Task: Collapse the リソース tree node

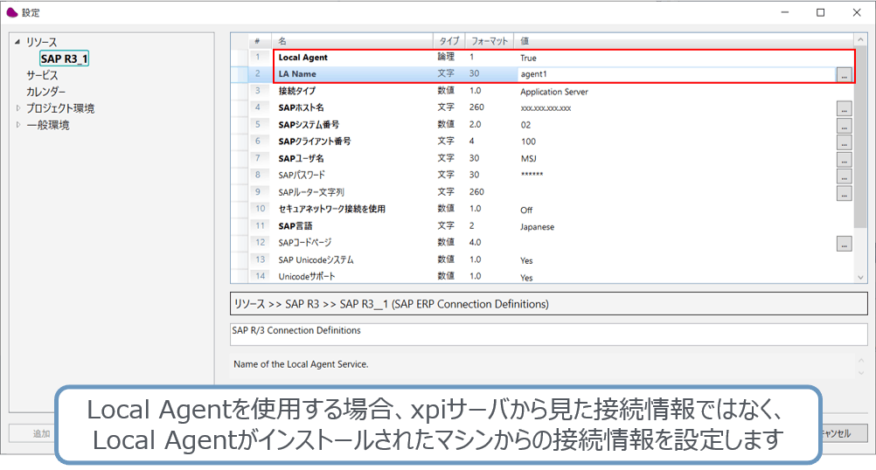Action: pos(17,42)
